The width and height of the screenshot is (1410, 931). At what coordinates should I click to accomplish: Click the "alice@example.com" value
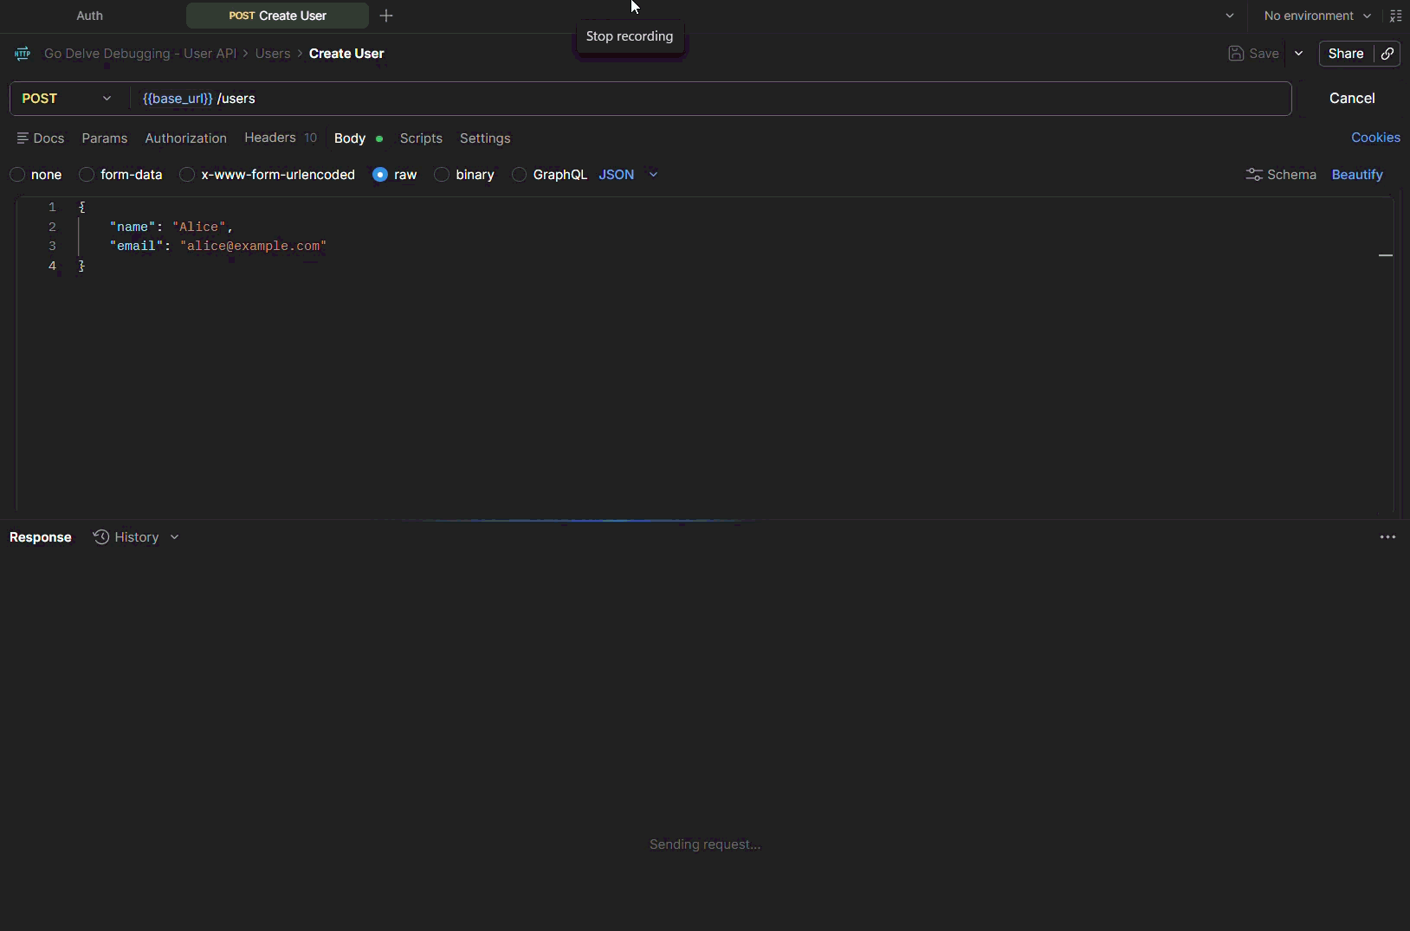click(253, 246)
